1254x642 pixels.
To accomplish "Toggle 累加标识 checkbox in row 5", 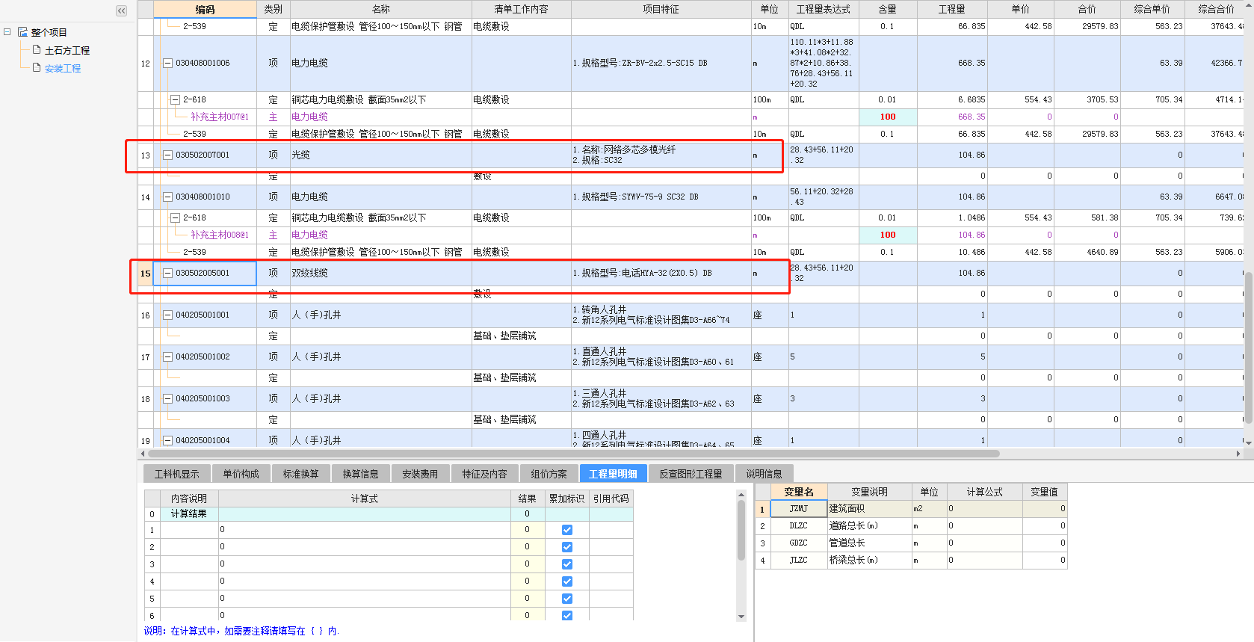I will point(567,599).
